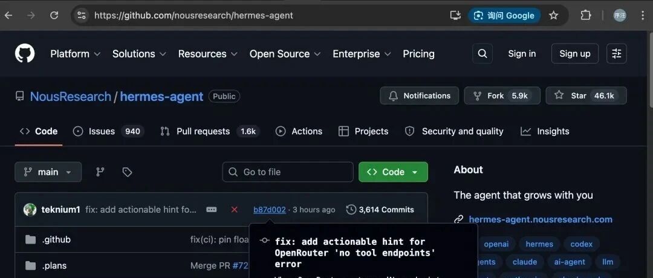Open the Merge PR #72 commit link
The width and height of the screenshot is (653, 278).
coord(219,265)
